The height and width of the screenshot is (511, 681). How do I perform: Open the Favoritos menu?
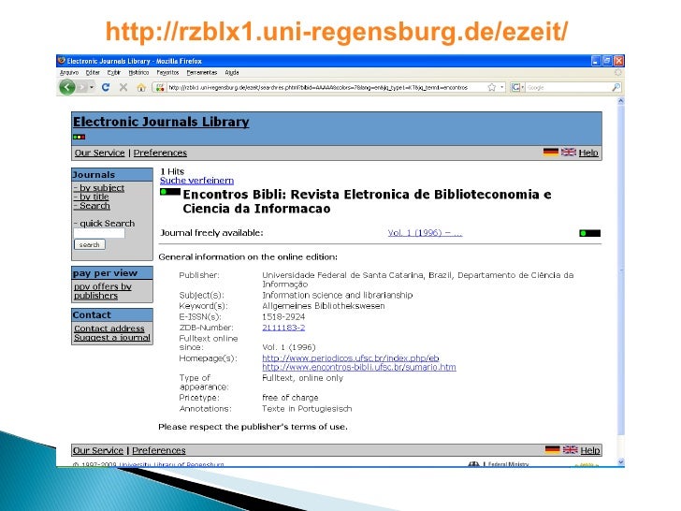pyautogui.click(x=167, y=73)
